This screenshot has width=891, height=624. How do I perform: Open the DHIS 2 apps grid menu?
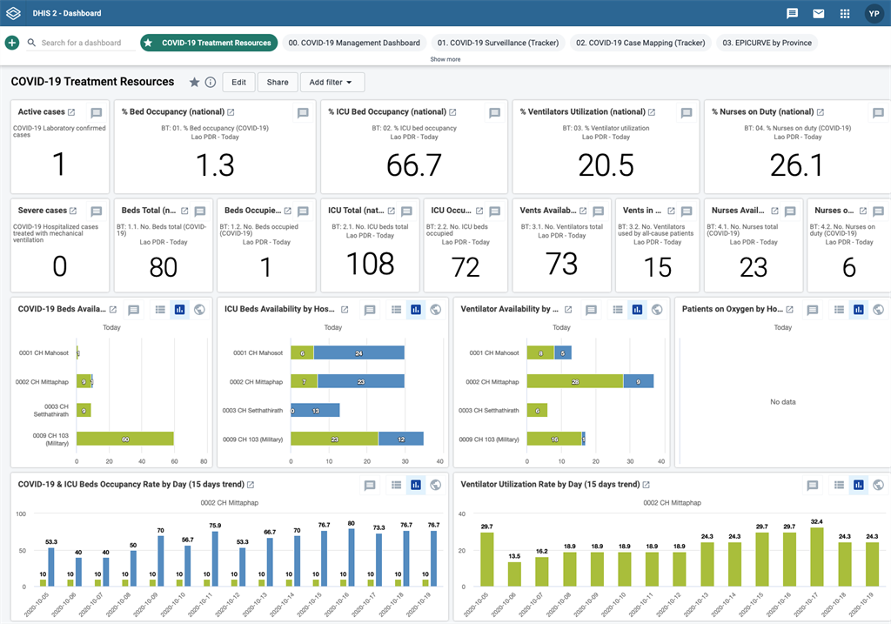point(844,13)
